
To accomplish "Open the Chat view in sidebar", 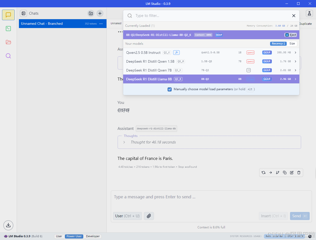I will pyautogui.click(x=8, y=15).
